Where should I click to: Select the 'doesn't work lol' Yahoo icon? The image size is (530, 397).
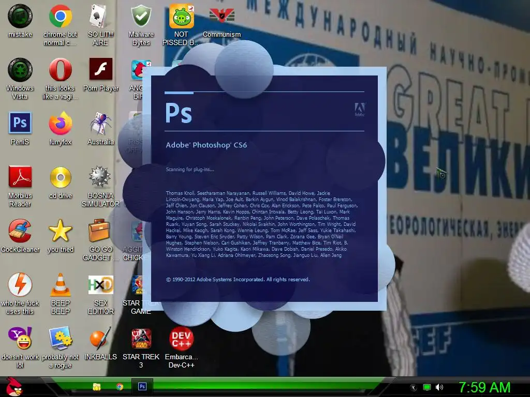coord(20,338)
